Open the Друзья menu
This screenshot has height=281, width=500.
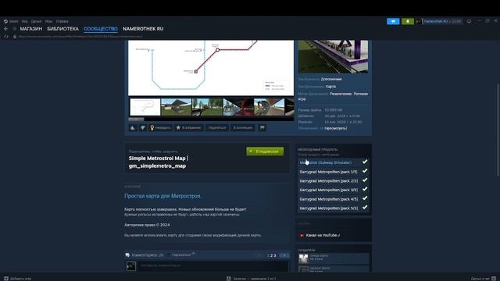click(x=36, y=21)
